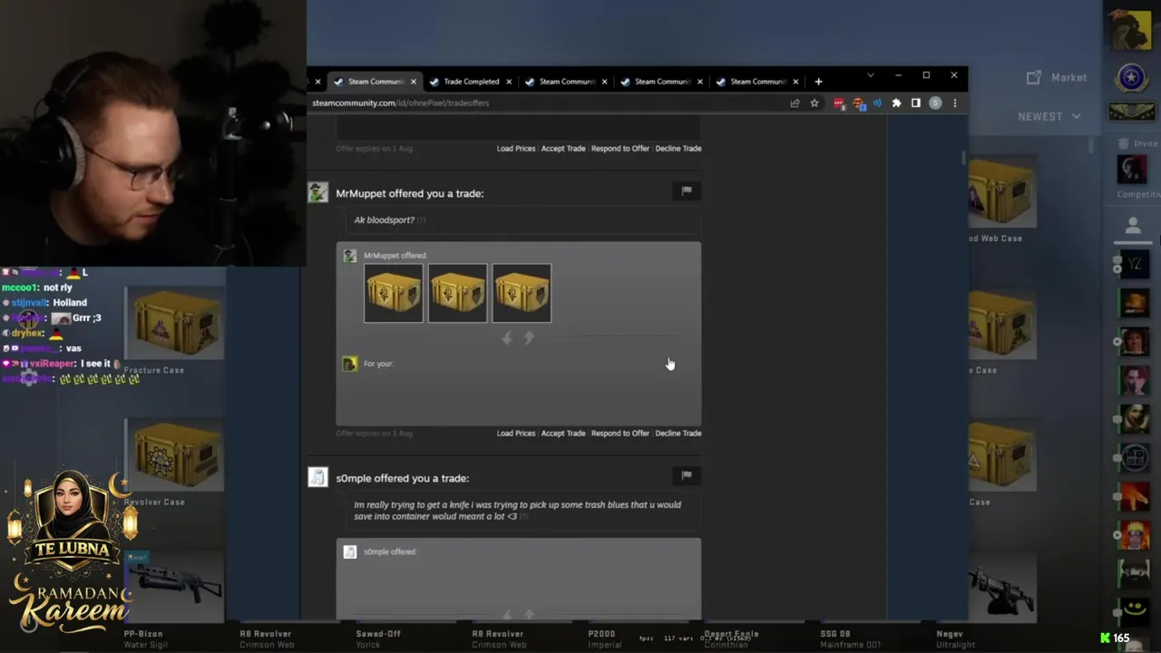Click Decline Trade under MrMuppet's offer

click(x=678, y=434)
